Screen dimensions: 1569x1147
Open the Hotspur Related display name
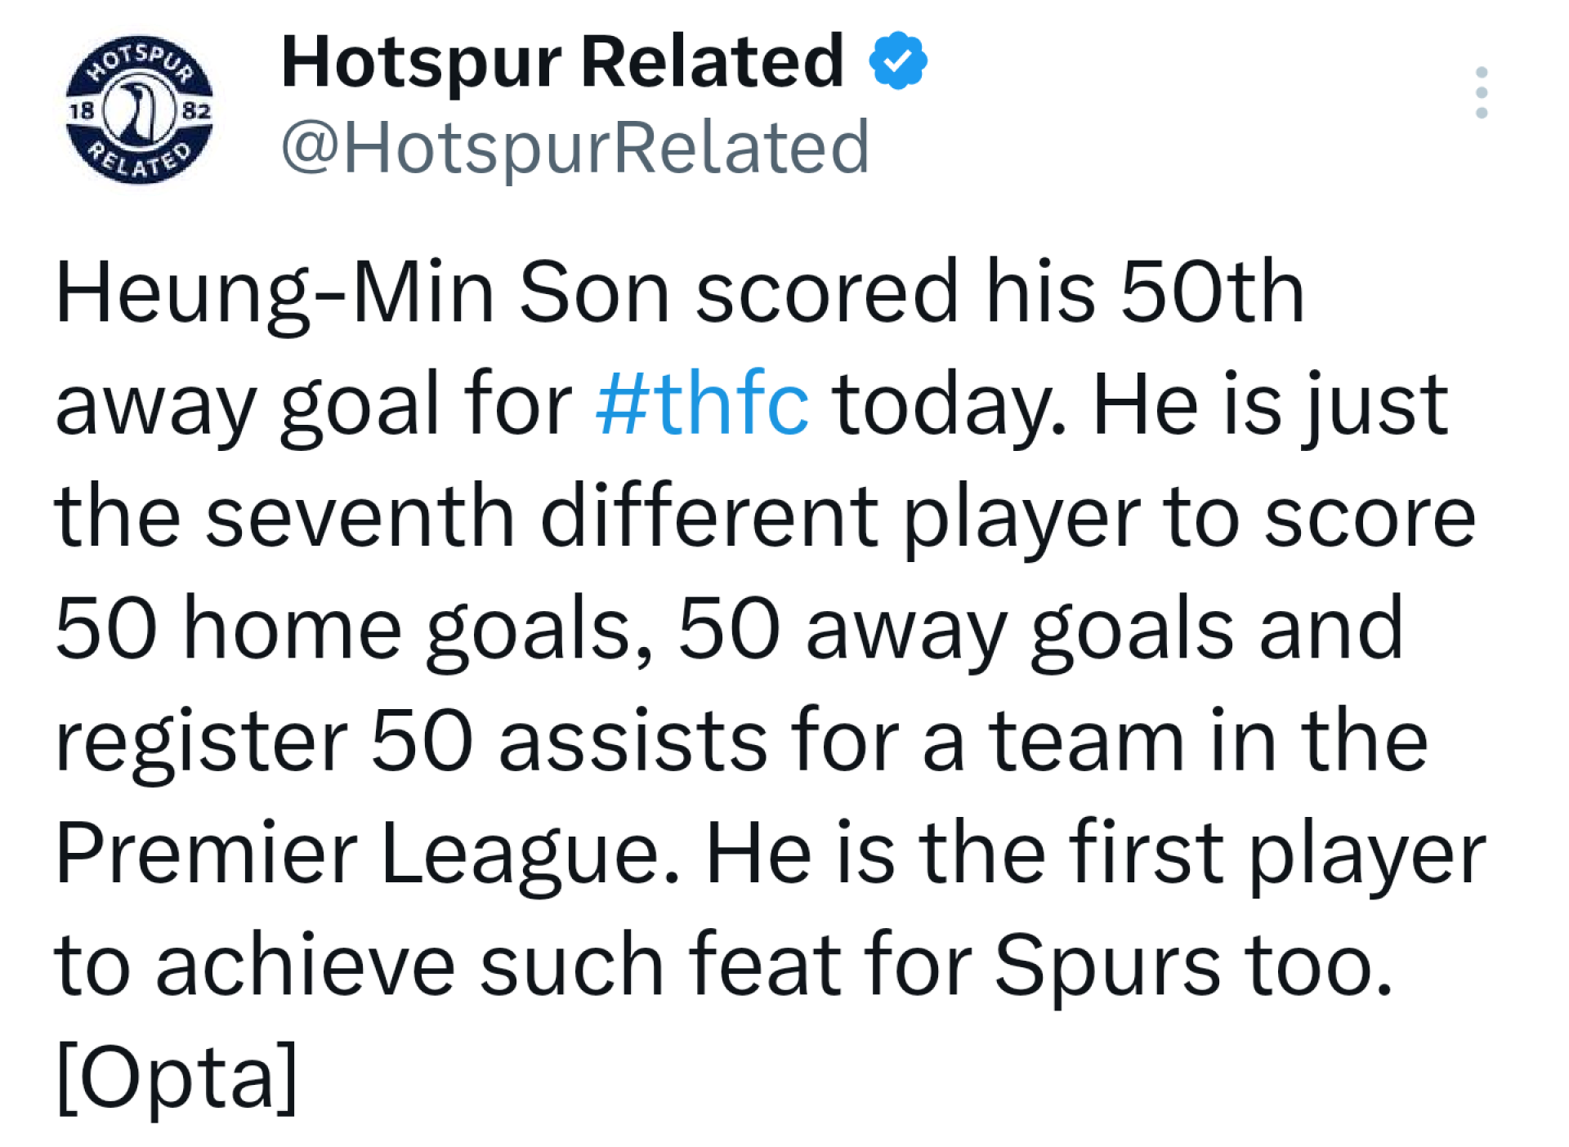[x=562, y=61]
